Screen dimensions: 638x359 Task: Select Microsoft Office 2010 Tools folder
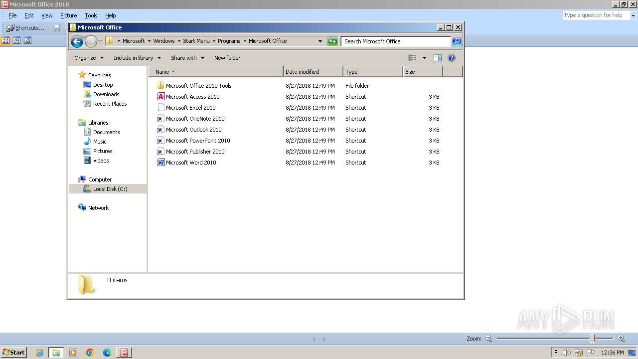pos(198,86)
